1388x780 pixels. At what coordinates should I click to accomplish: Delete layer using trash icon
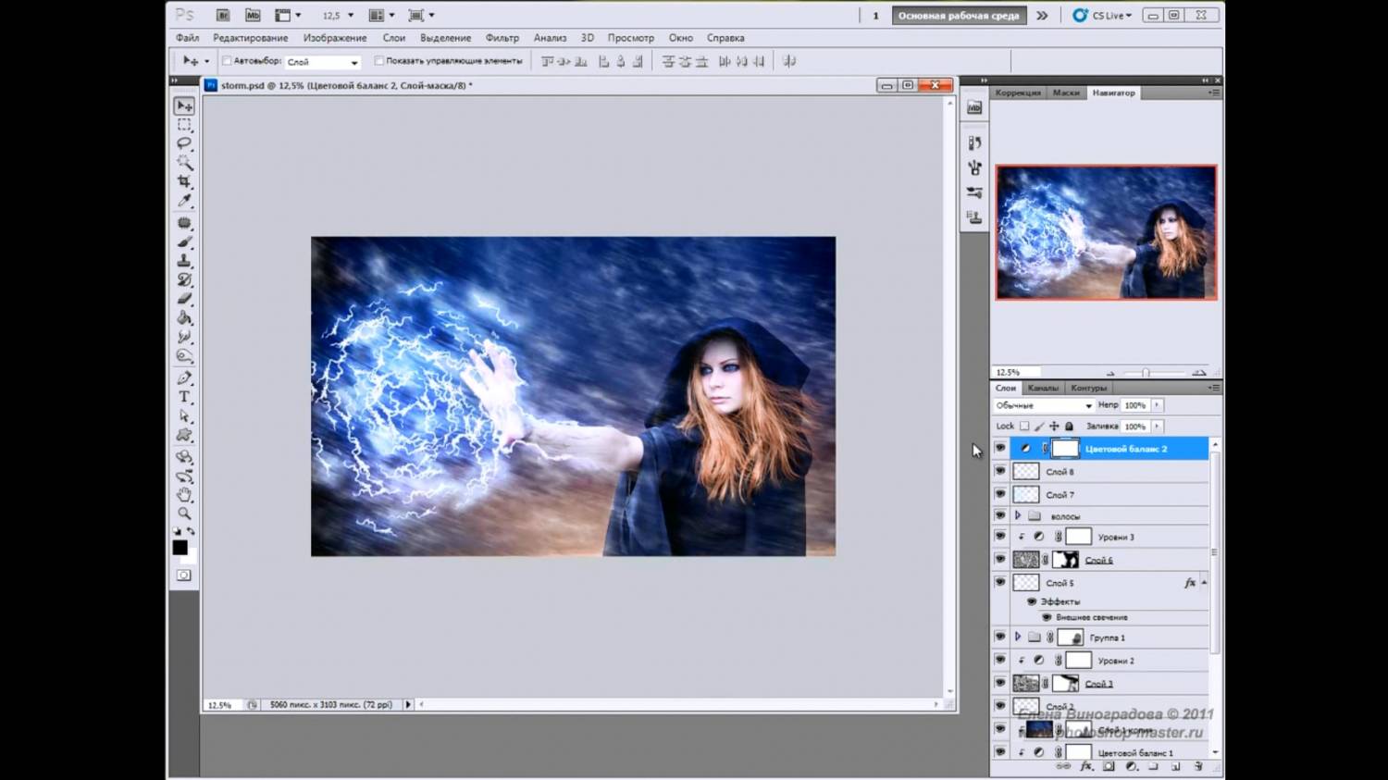[x=1198, y=767]
